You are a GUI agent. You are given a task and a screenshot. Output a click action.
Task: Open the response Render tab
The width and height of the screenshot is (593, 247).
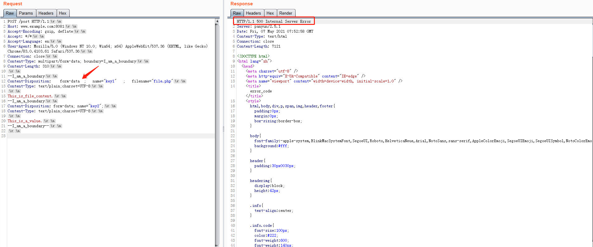click(286, 13)
